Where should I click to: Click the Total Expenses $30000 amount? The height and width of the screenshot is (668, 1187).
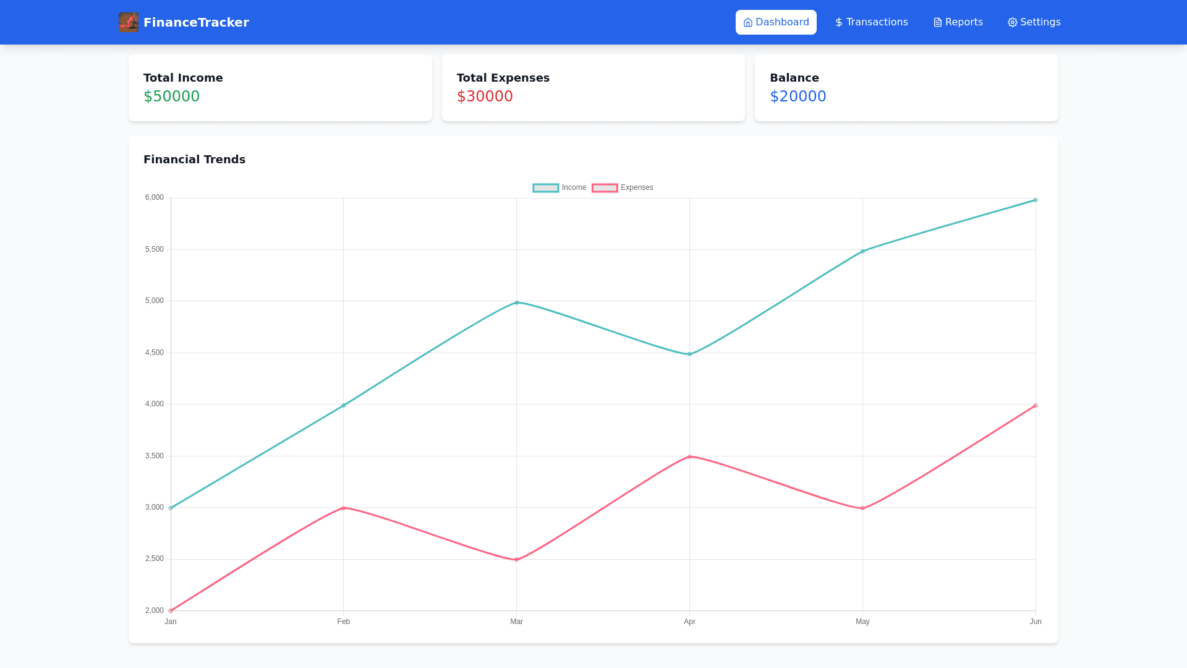(x=485, y=96)
